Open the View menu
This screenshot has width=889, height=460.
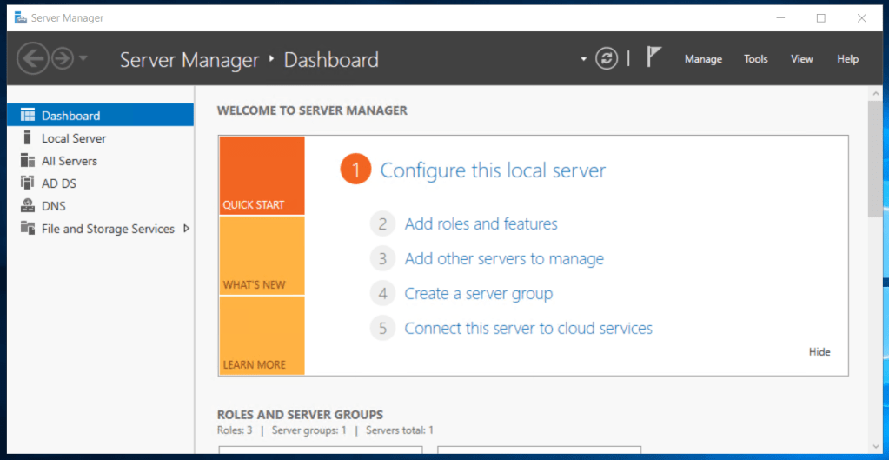pos(801,59)
